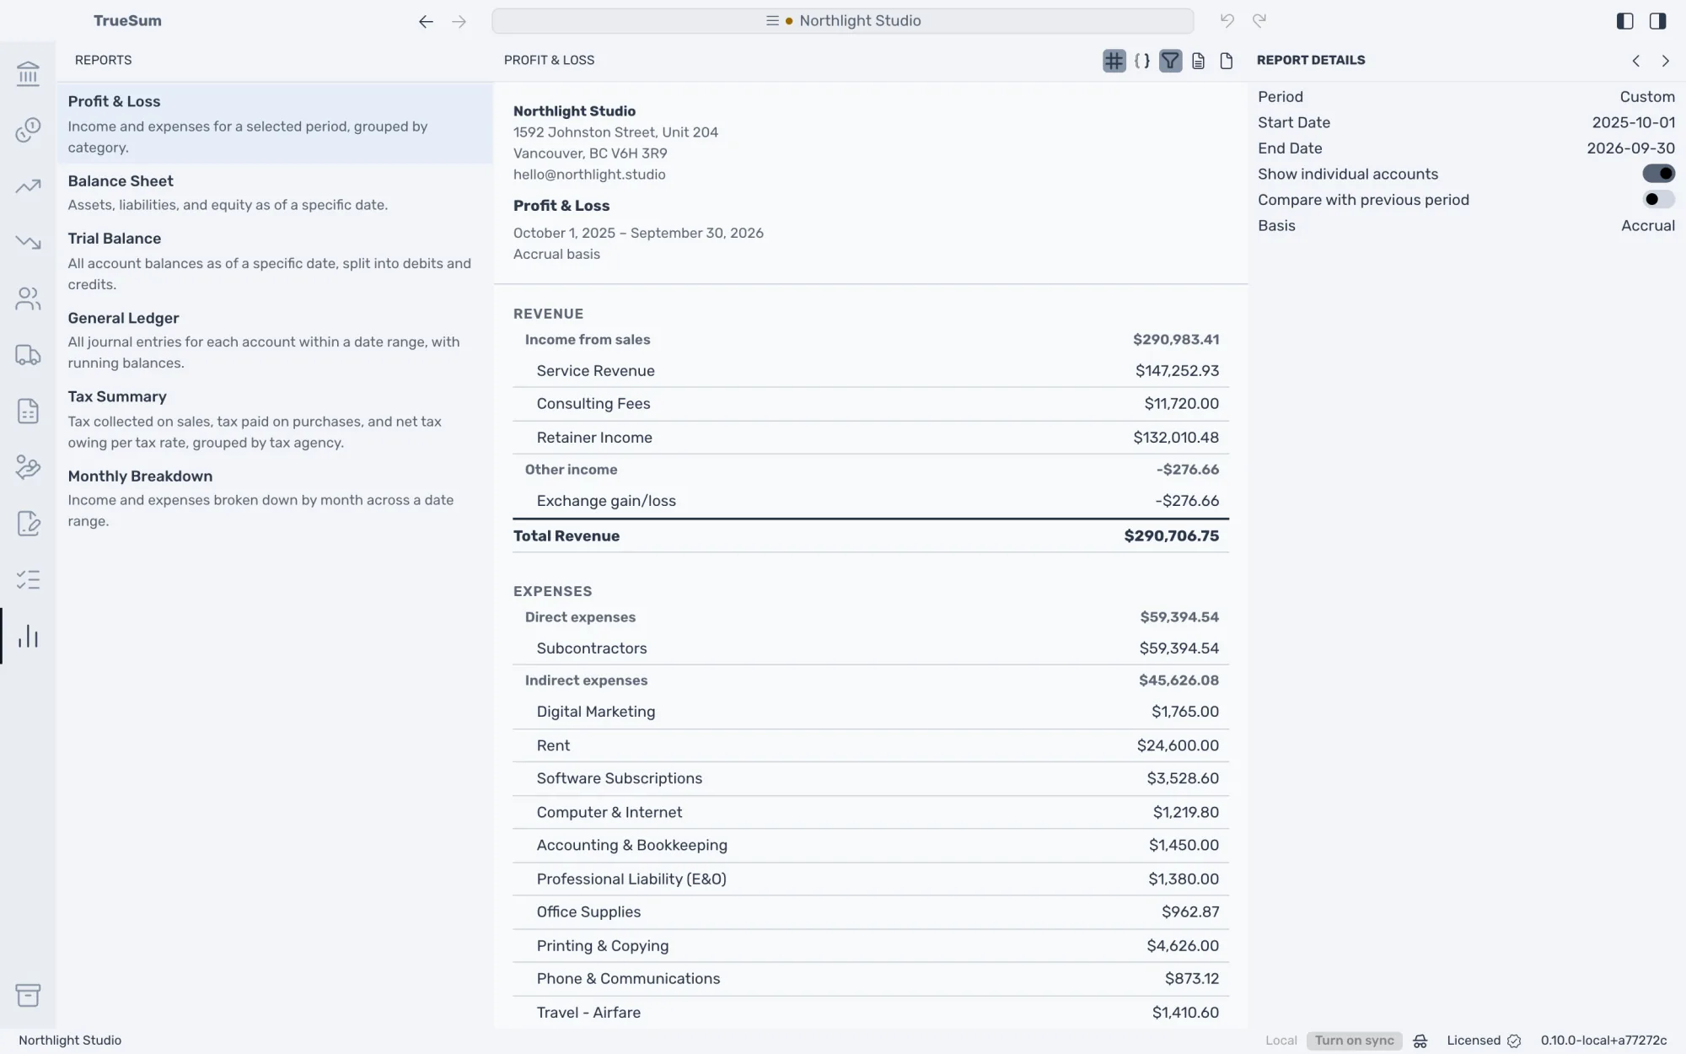1686x1054 pixels.
Task: Edit the End Date 2026-09-30 field
Action: pyautogui.click(x=1630, y=148)
